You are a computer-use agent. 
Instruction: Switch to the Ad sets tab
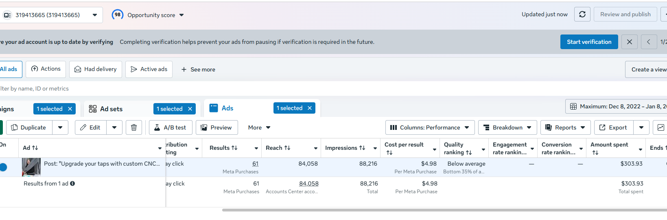coord(111,109)
